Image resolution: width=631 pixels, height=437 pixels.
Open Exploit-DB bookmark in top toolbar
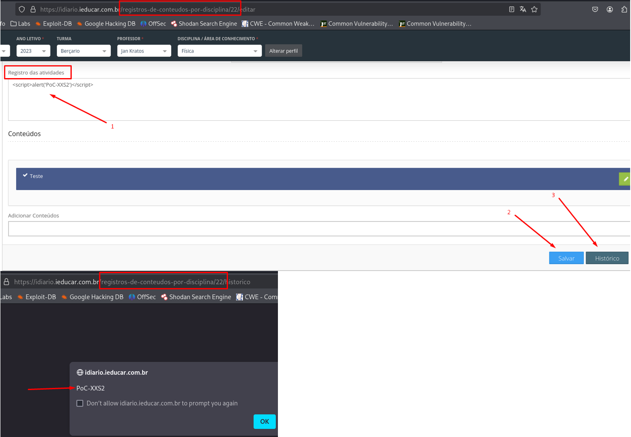pyautogui.click(x=53, y=24)
